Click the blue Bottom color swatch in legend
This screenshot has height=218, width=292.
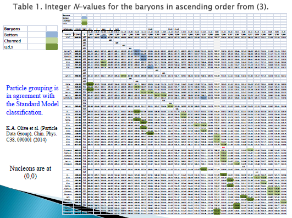[52, 35]
